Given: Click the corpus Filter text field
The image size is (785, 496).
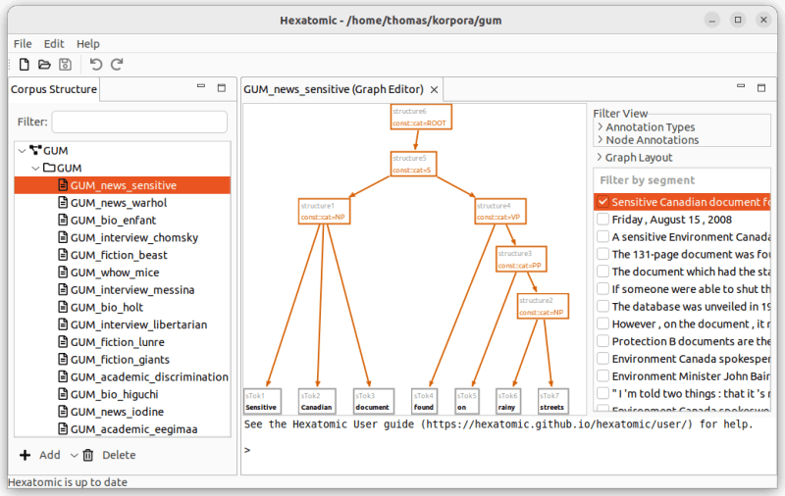Looking at the screenshot, I should pos(139,122).
